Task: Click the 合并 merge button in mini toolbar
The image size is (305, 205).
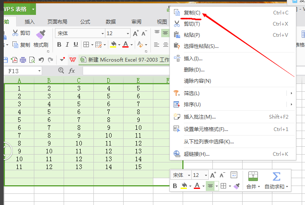Action: (253, 180)
